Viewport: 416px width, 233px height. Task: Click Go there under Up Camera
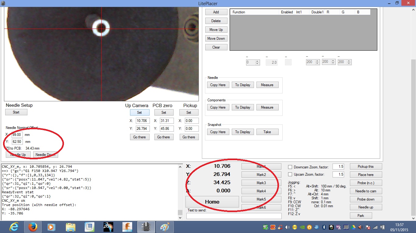(139, 137)
